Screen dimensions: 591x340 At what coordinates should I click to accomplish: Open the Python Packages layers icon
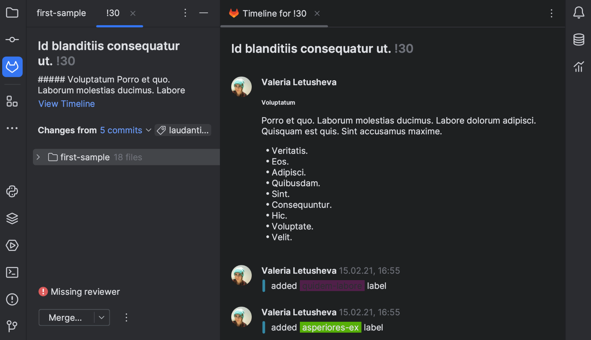(x=12, y=219)
